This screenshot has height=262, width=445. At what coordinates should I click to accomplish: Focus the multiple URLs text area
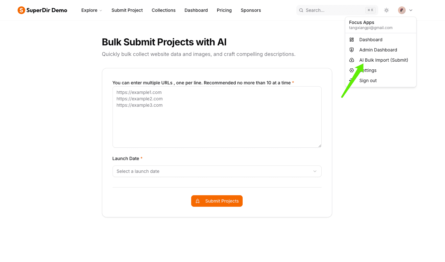217,117
